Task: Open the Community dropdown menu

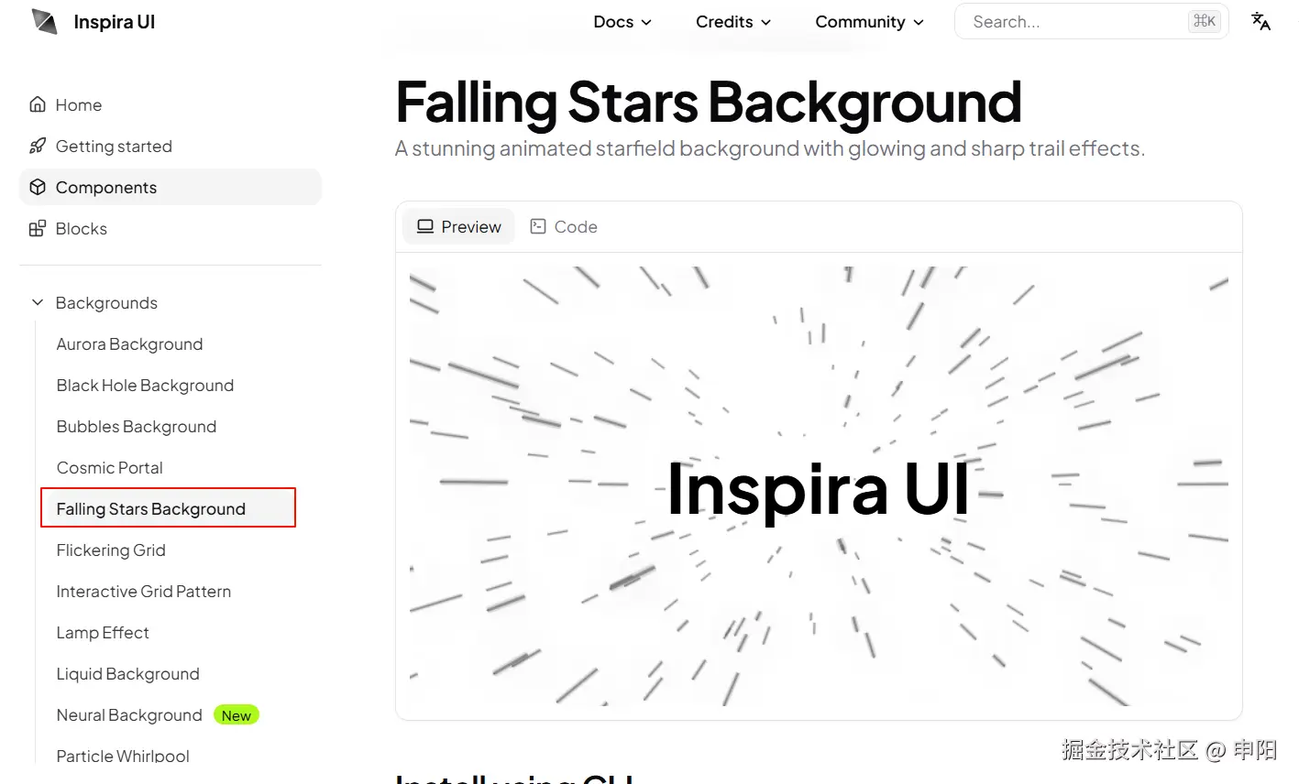Action: point(869,22)
